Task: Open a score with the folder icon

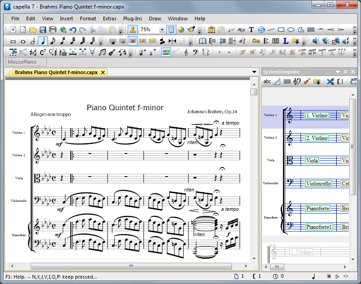Action: pos(33,30)
